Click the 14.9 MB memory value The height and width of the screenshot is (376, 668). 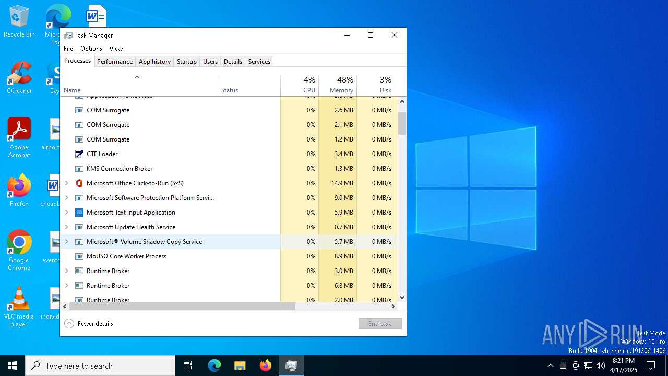tap(342, 183)
